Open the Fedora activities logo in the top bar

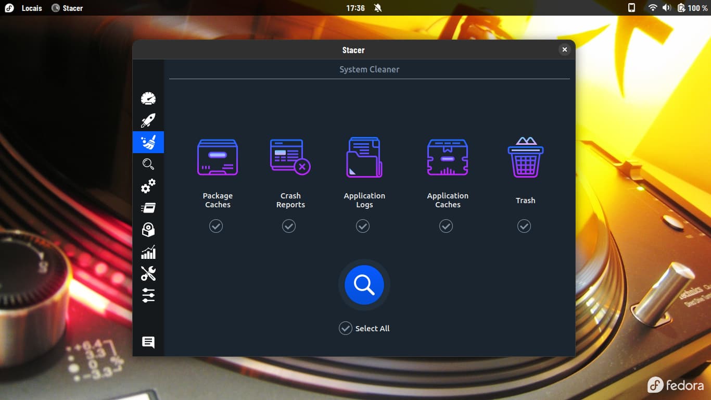pyautogui.click(x=9, y=8)
